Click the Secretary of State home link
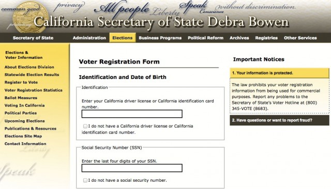This screenshot has width=331, height=189. (33, 38)
